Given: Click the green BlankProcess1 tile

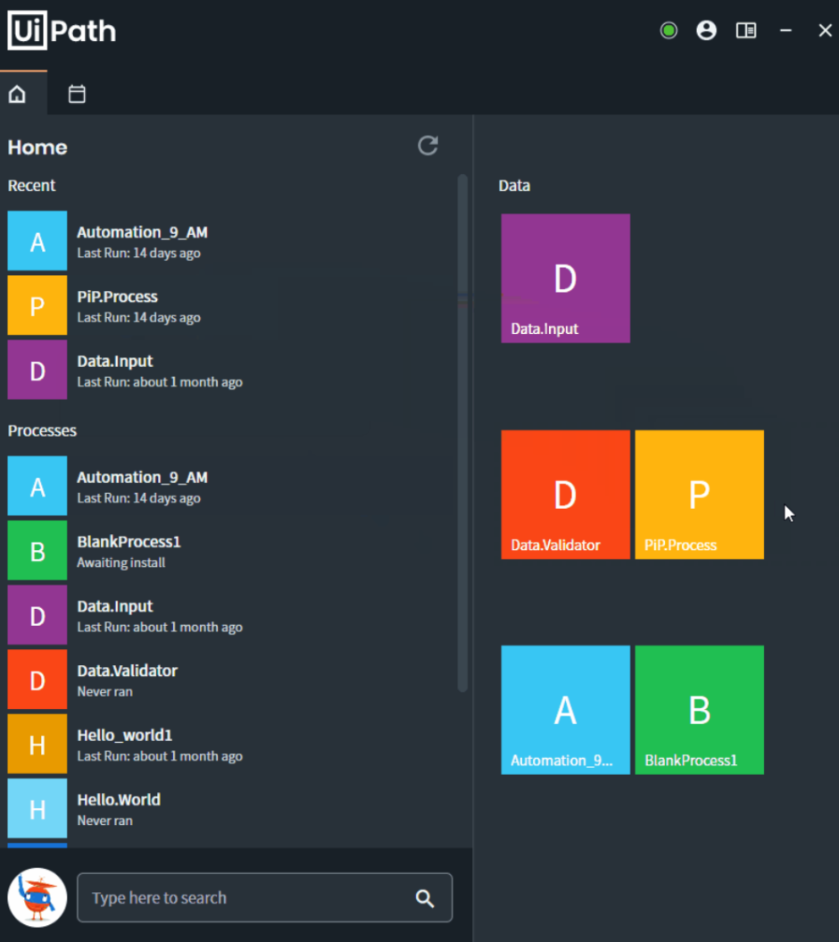Looking at the screenshot, I should [699, 710].
